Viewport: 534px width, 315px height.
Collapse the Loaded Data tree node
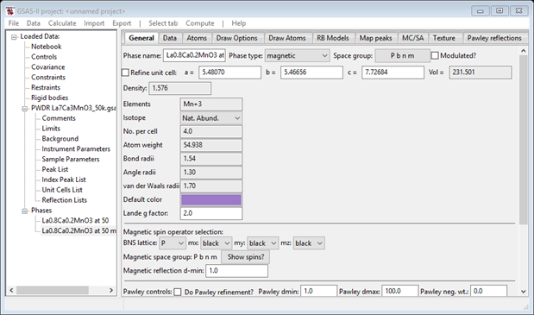pos(14,37)
